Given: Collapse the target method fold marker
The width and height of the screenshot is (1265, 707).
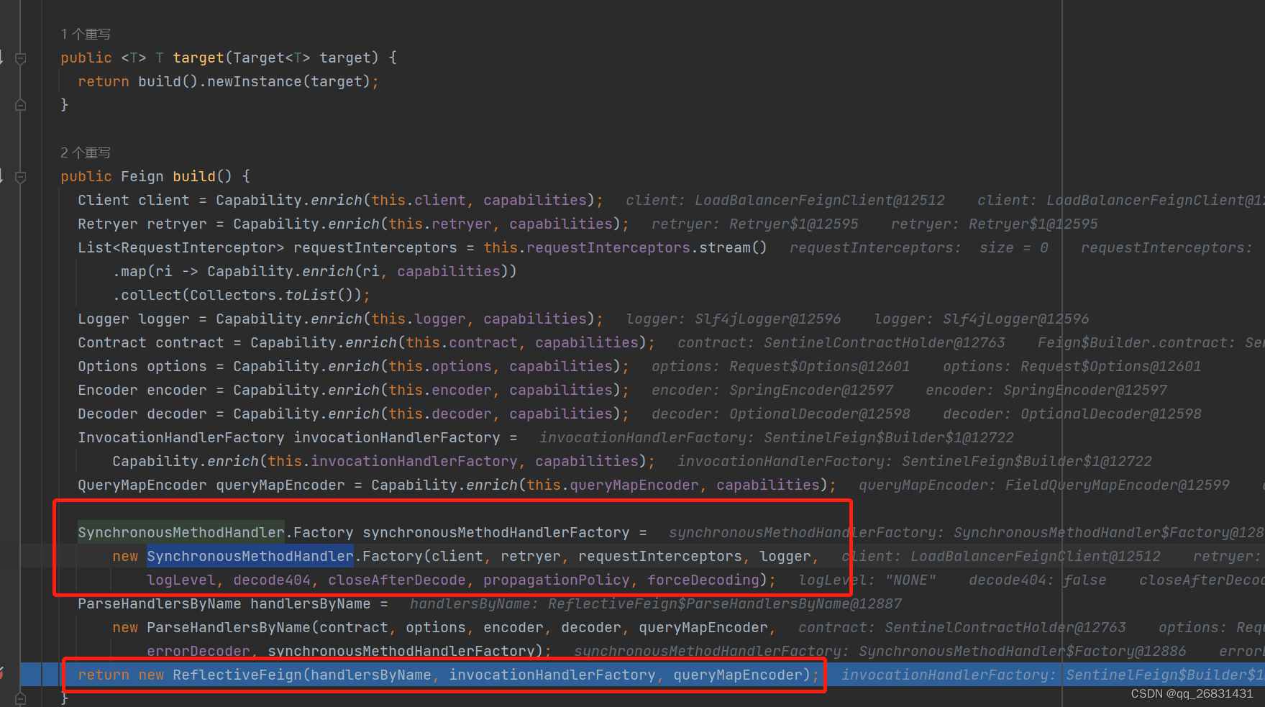Looking at the screenshot, I should [21, 58].
